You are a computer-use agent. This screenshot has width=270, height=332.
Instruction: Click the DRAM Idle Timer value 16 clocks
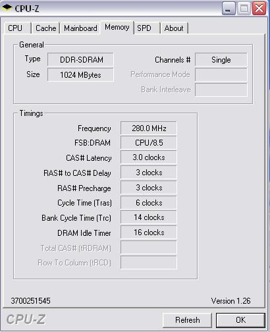pos(149,233)
